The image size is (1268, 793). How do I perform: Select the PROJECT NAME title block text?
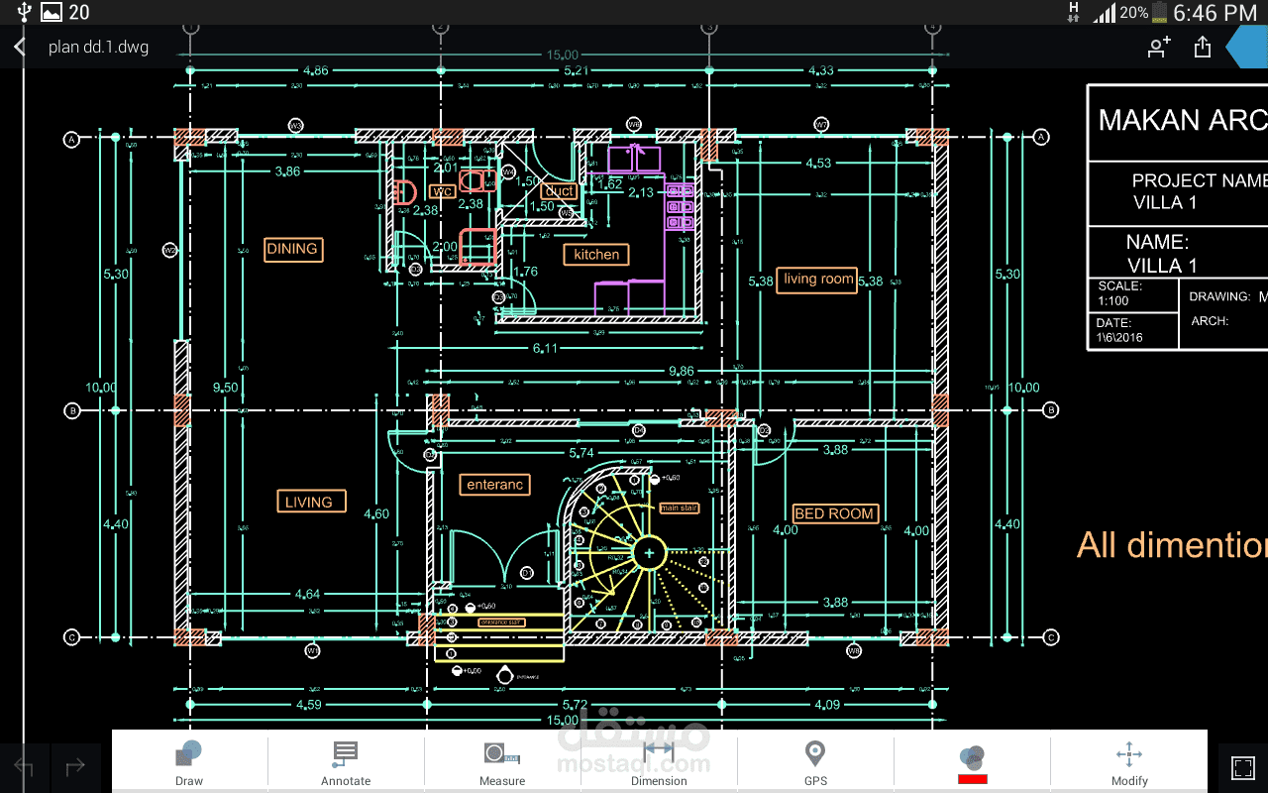pos(1200,180)
